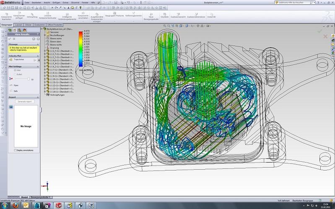Click the play arrow next to Trajectories
335x209 pixels.
(x=35, y=60)
